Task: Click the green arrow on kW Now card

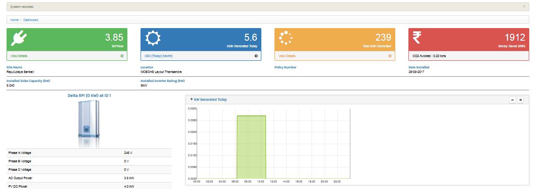Action: click(x=122, y=56)
